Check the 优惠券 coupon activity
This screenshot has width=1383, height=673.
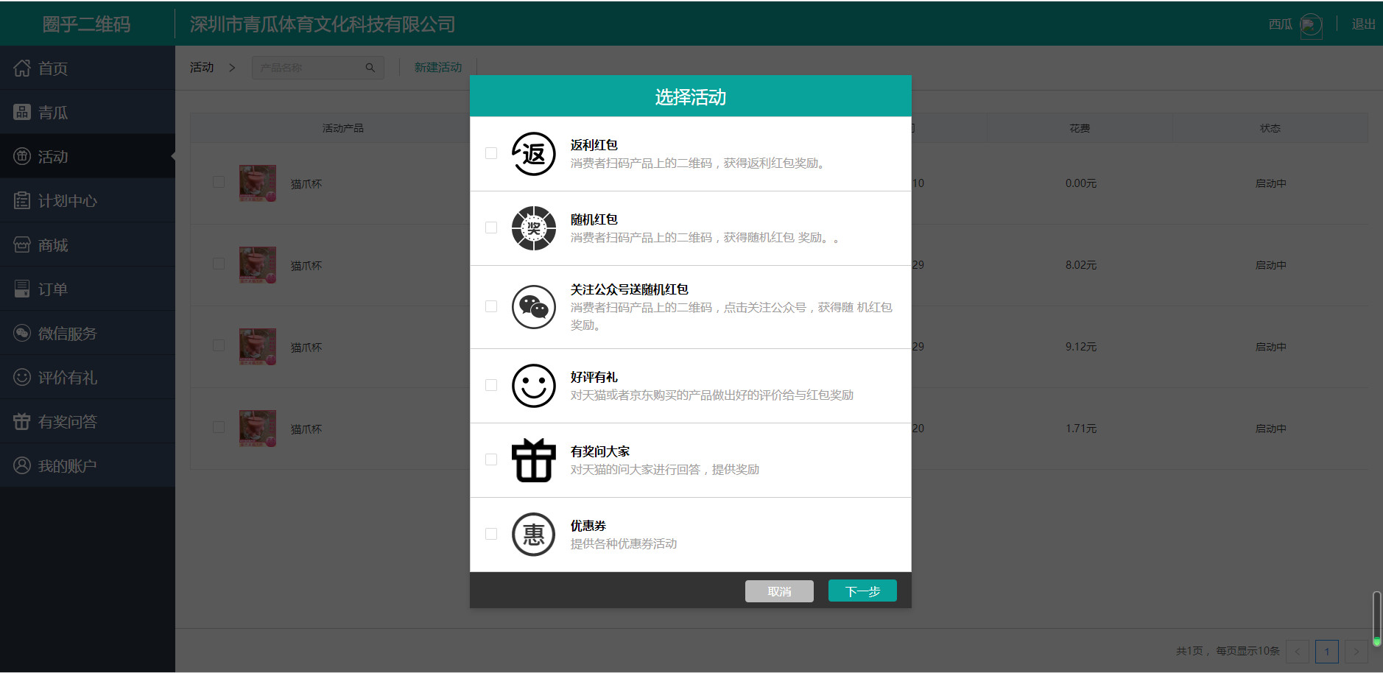coord(490,534)
